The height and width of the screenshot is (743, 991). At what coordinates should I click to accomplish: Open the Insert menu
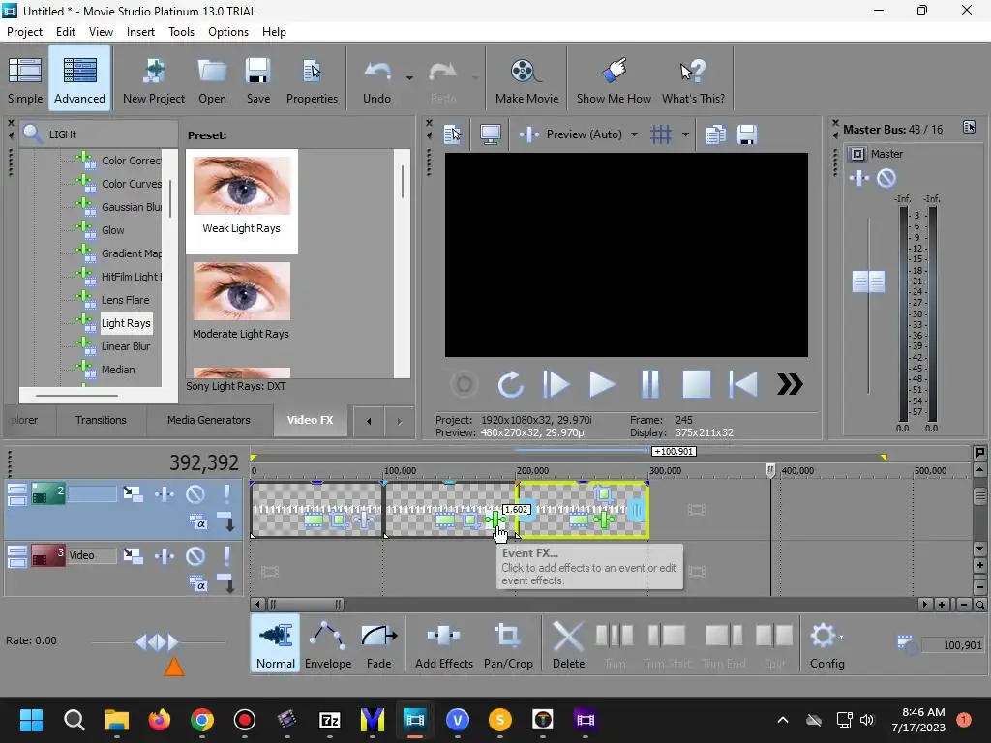point(140,32)
